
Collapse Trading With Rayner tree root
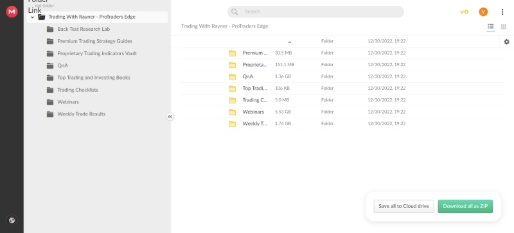(32, 17)
